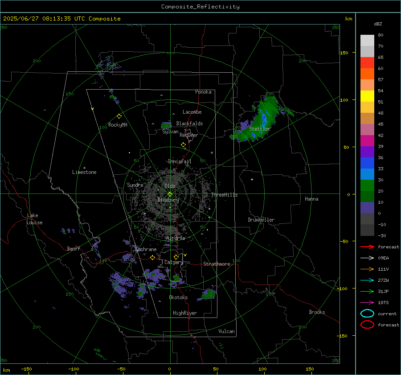Click the Composite_Reflectivity title
401x375 pixels.
tap(200, 7)
